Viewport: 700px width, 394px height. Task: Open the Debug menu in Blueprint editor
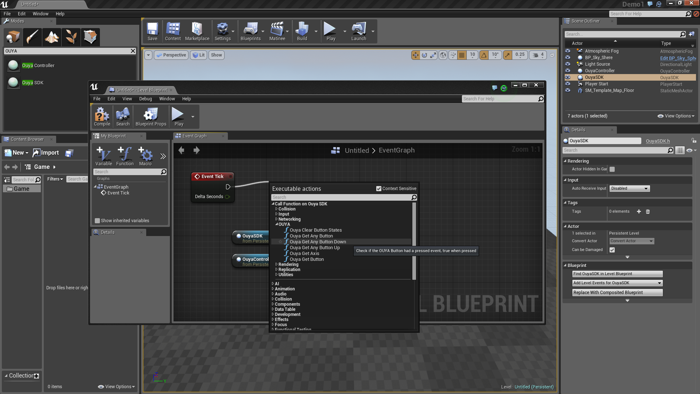click(145, 99)
